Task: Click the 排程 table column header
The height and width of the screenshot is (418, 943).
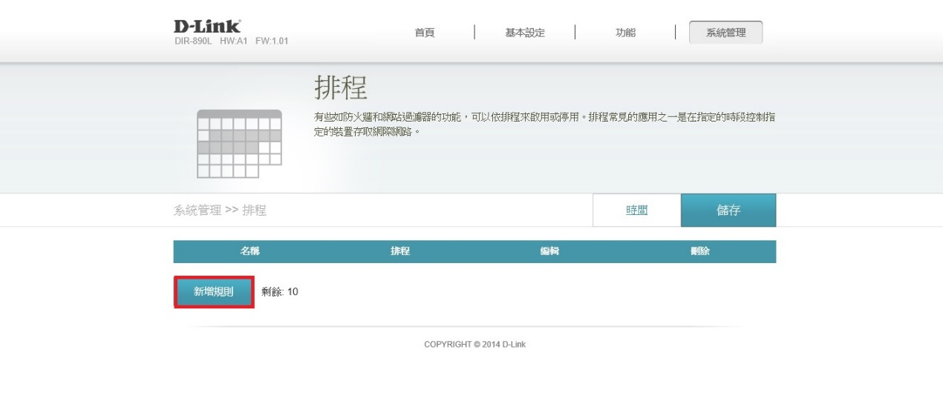Action: click(x=400, y=251)
